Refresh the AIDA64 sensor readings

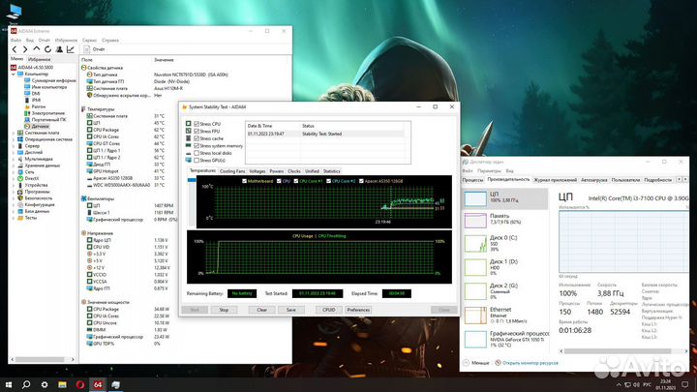coord(47,49)
